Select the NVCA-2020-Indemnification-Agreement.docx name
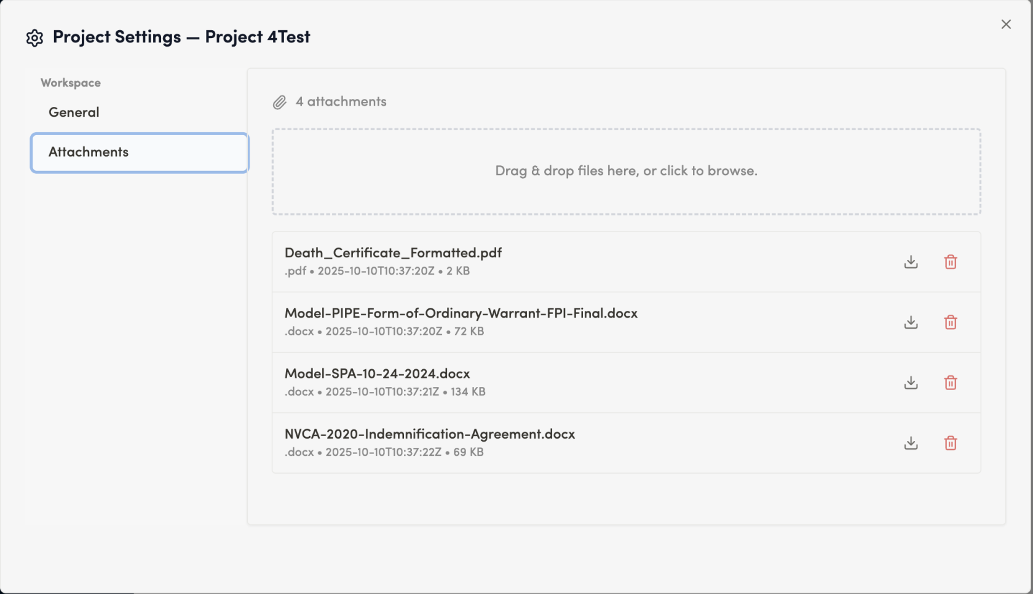 pyautogui.click(x=429, y=434)
